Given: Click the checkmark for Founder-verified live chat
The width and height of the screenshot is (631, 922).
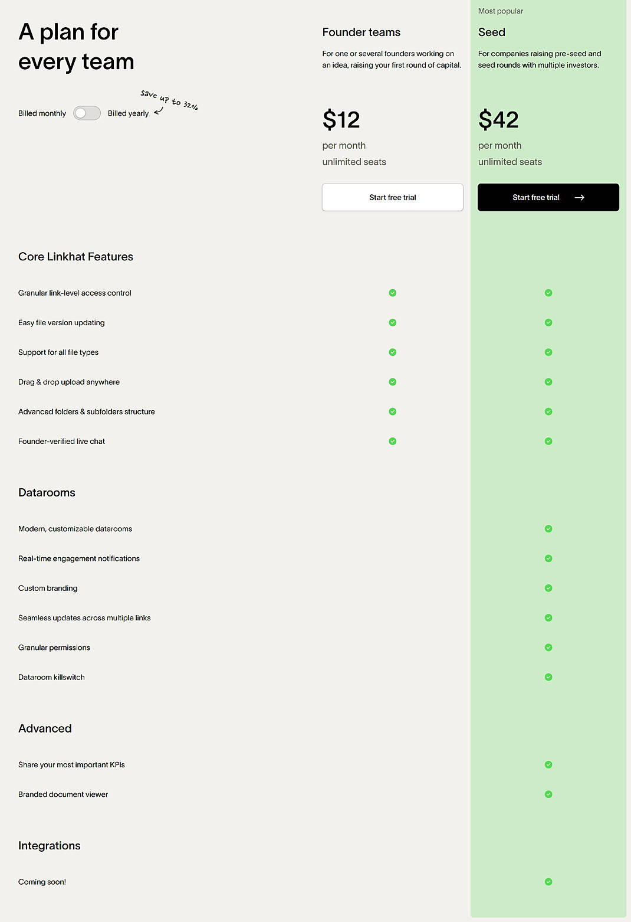Looking at the screenshot, I should coord(392,441).
